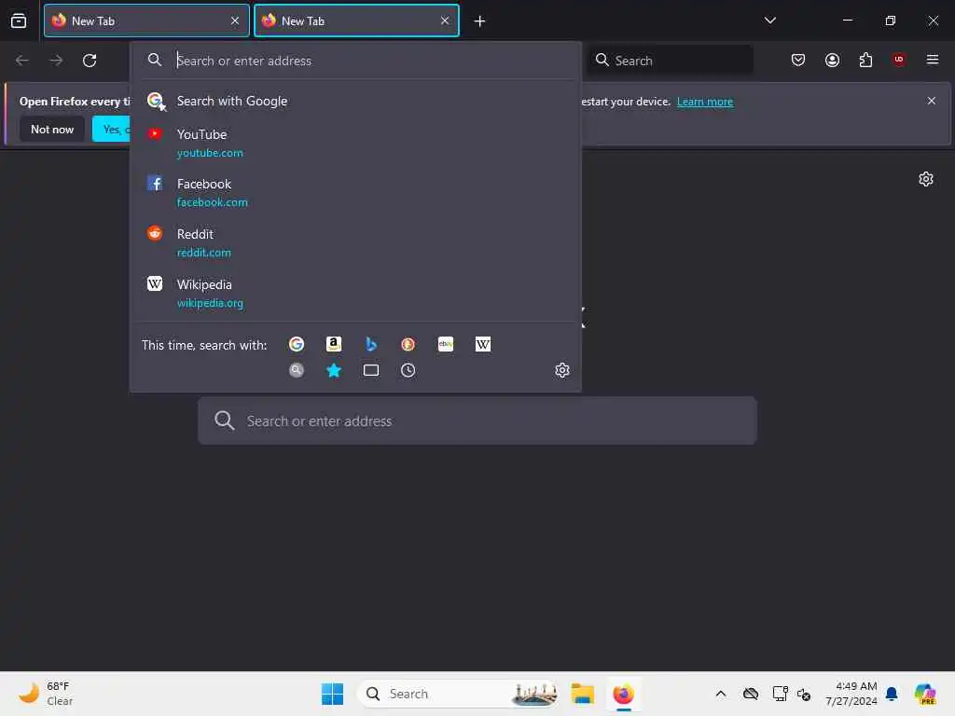Focus the Search or enter address bar
The image size is (955, 716).
(356, 61)
